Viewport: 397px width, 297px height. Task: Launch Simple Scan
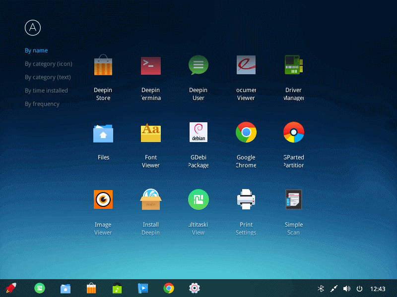tap(294, 199)
